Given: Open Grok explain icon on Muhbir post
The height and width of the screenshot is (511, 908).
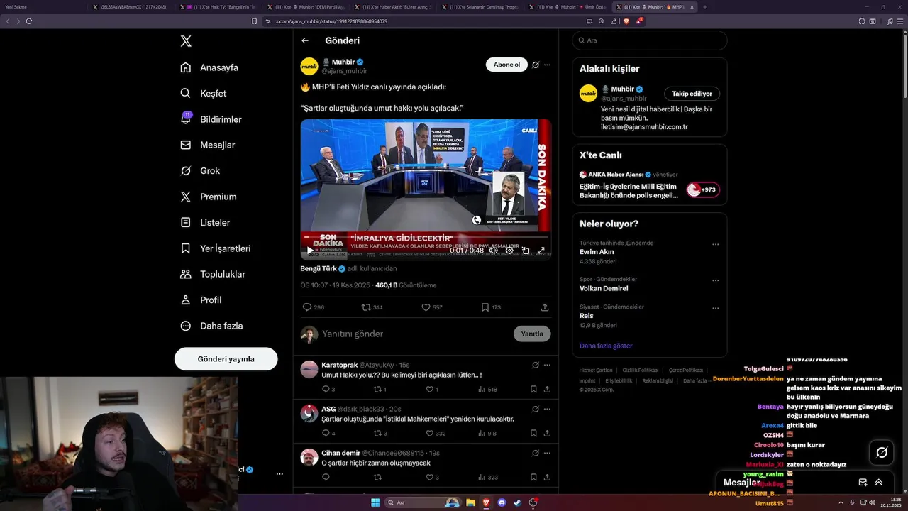Looking at the screenshot, I should 536,65.
